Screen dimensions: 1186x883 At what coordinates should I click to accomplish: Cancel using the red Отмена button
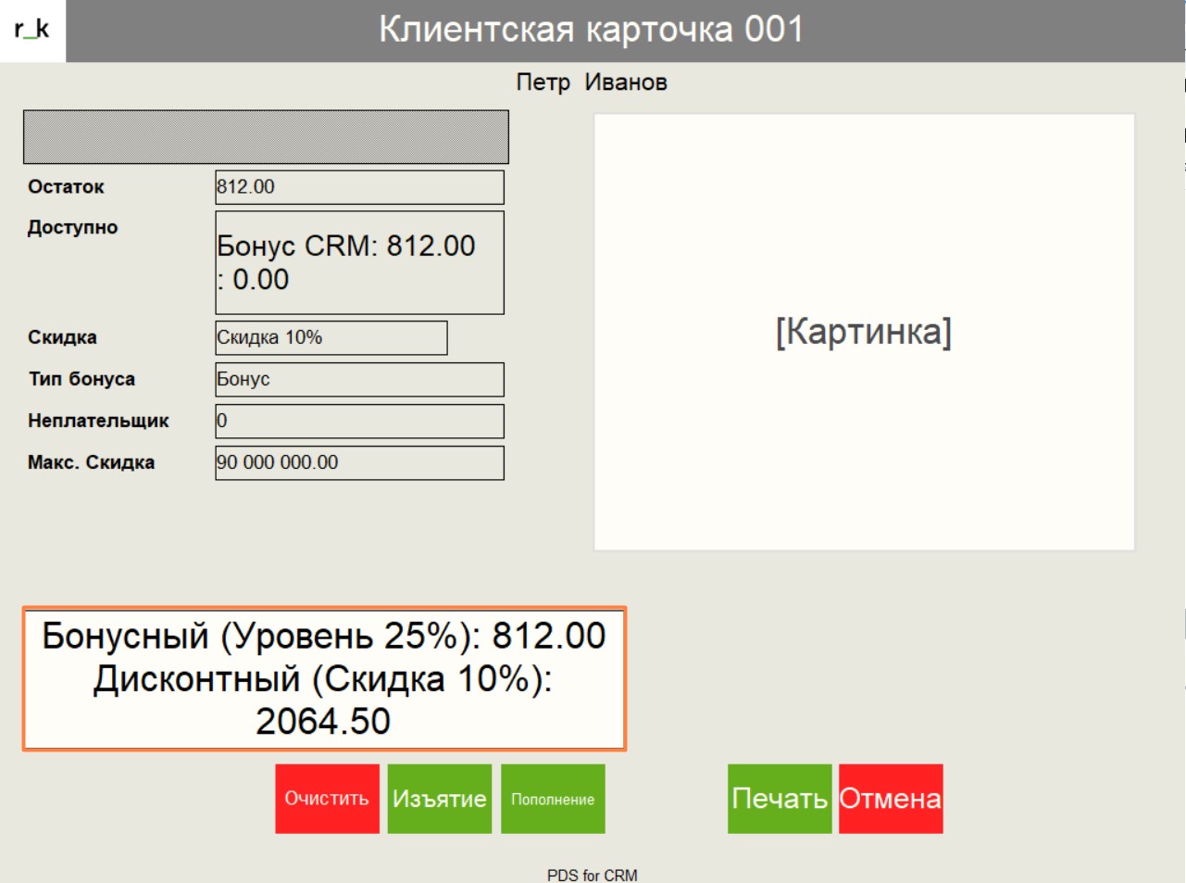point(891,799)
